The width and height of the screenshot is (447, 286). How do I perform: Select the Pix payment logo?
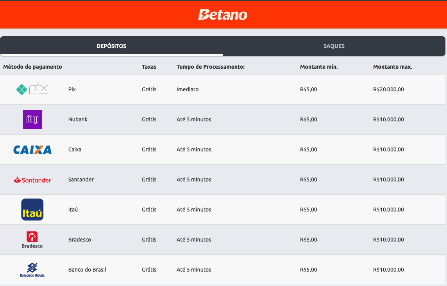(x=32, y=89)
